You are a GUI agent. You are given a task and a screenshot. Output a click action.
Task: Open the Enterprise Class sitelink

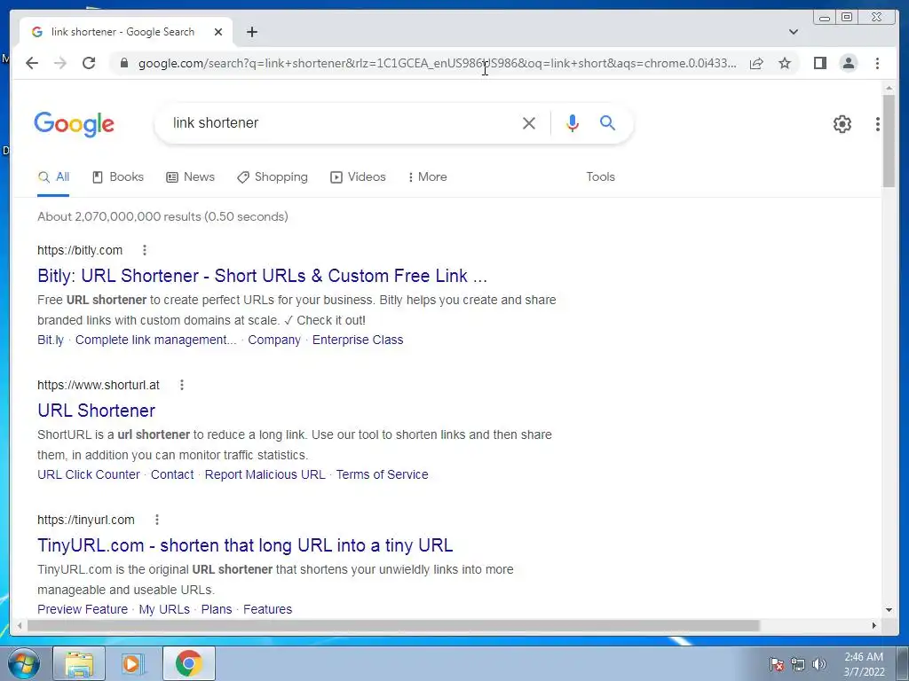[358, 340]
